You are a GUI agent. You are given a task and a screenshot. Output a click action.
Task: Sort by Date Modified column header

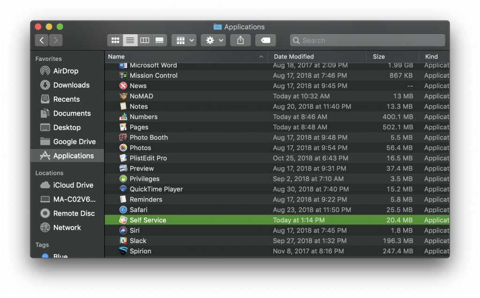pos(317,57)
